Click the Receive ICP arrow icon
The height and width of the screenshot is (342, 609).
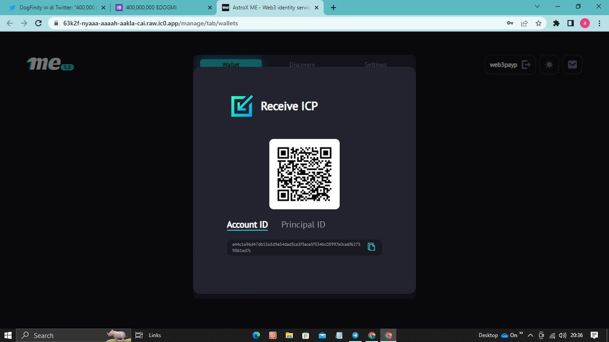242,106
